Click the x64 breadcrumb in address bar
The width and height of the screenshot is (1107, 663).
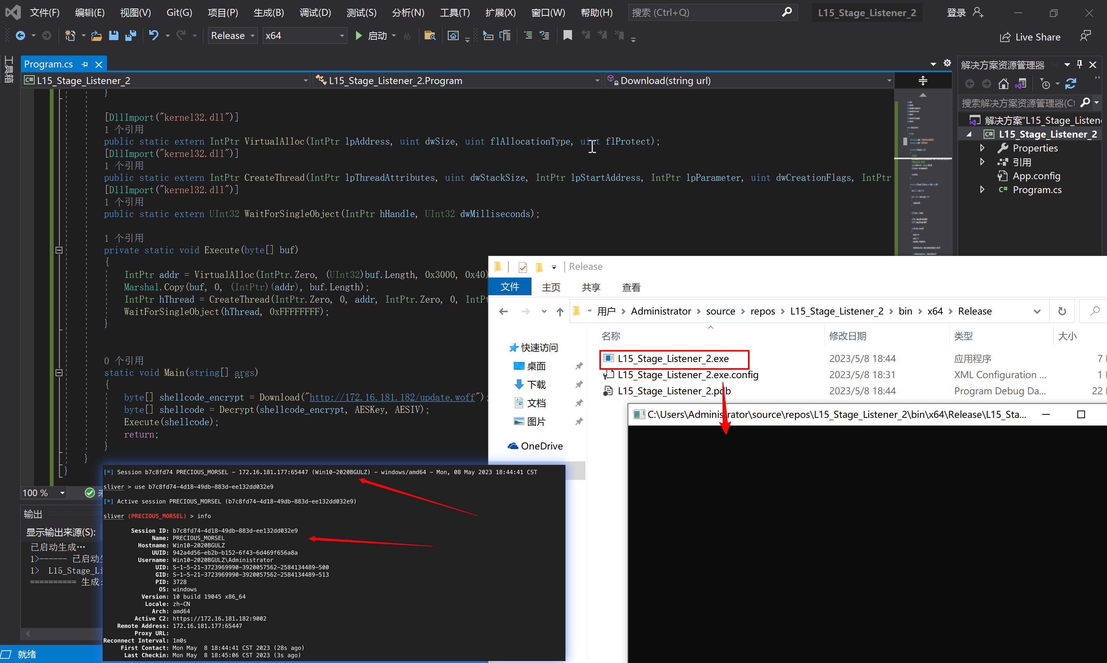click(x=935, y=311)
